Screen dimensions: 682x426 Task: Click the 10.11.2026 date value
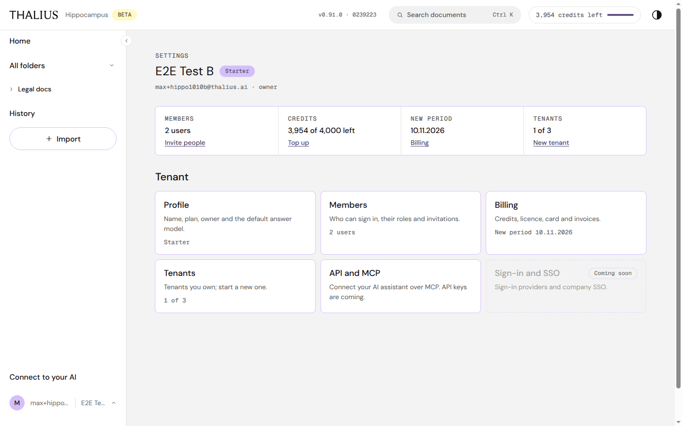(x=427, y=131)
